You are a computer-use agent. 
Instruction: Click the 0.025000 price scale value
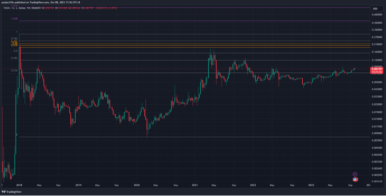click(x=377, y=104)
